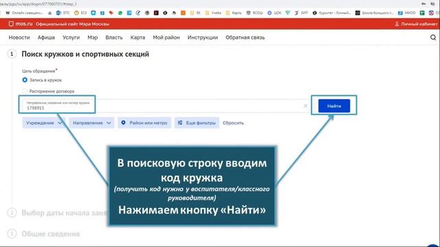Screen dimensions: 440x247
Task: Open site search magnifier icon
Action: 433,38
